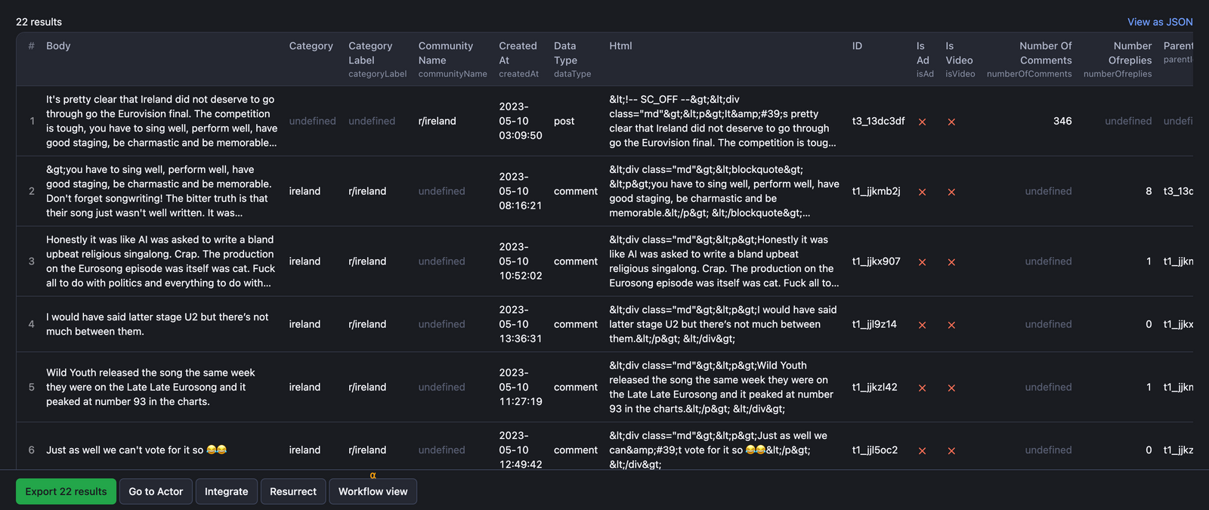Screen dimensions: 1209x510
Task: Open the View as JSON link
Action: pyautogui.click(x=1159, y=22)
